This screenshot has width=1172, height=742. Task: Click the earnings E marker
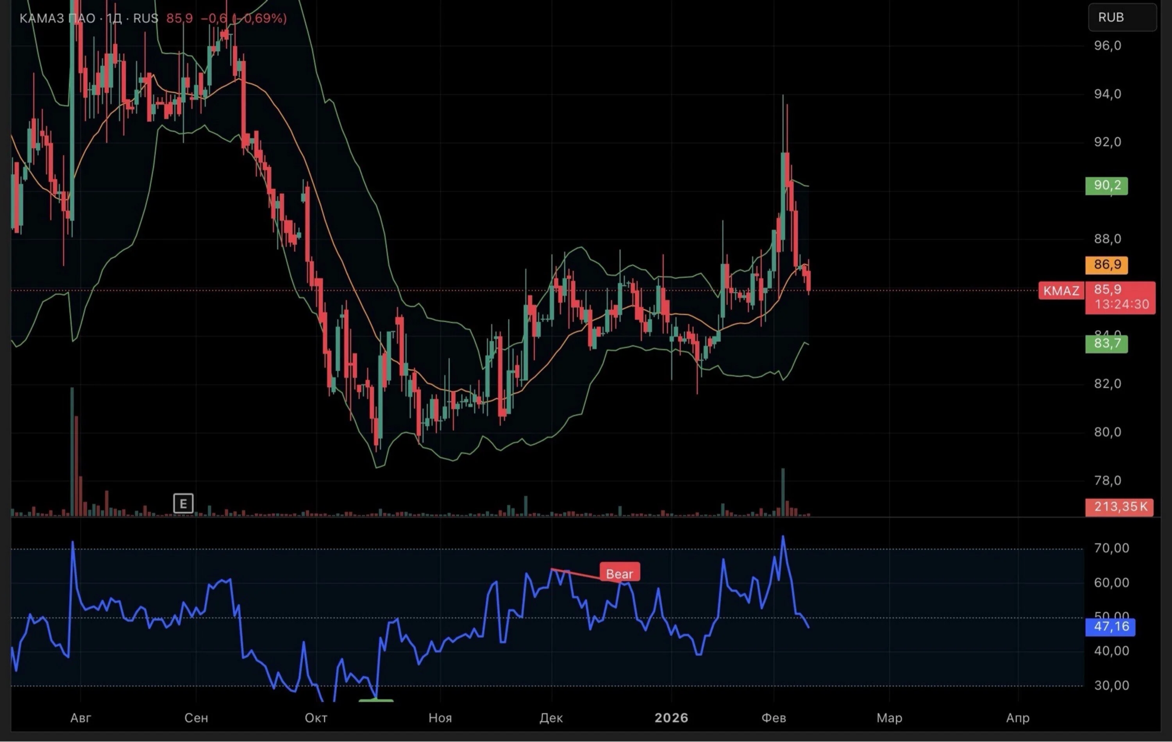(184, 504)
